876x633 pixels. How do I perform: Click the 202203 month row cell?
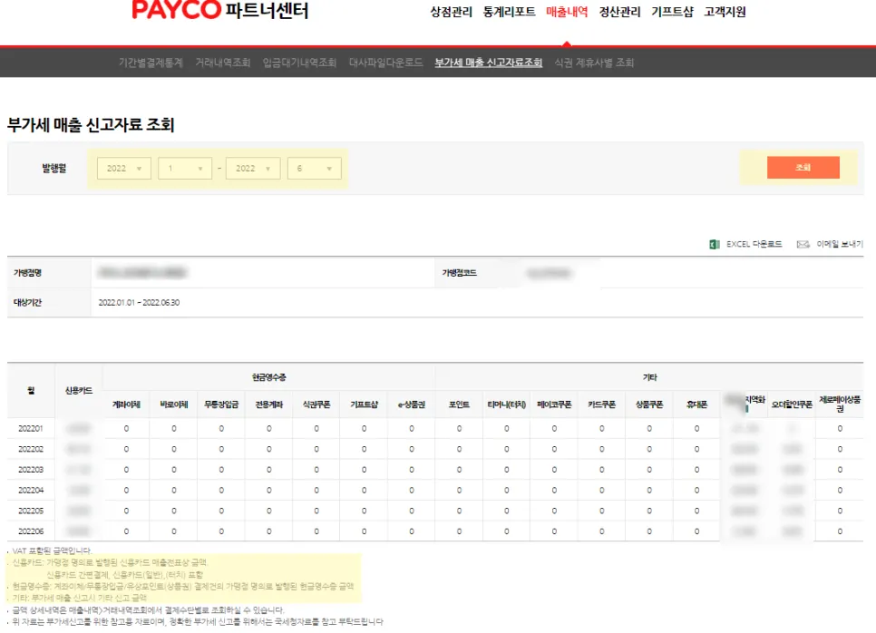31,470
